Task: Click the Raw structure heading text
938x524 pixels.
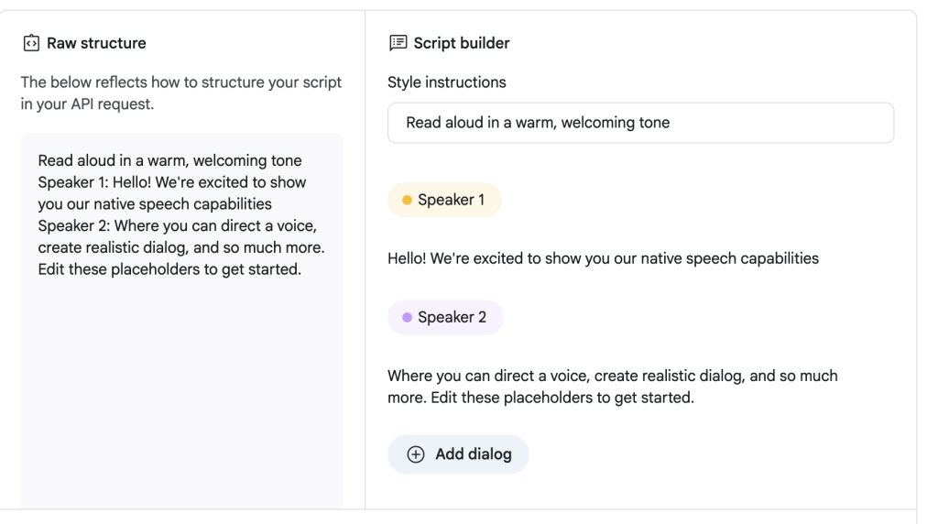Action: point(95,43)
